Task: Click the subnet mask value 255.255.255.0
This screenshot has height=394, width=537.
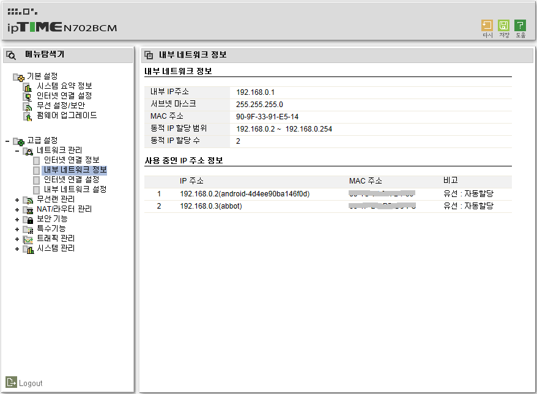Action: [x=259, y=105]
